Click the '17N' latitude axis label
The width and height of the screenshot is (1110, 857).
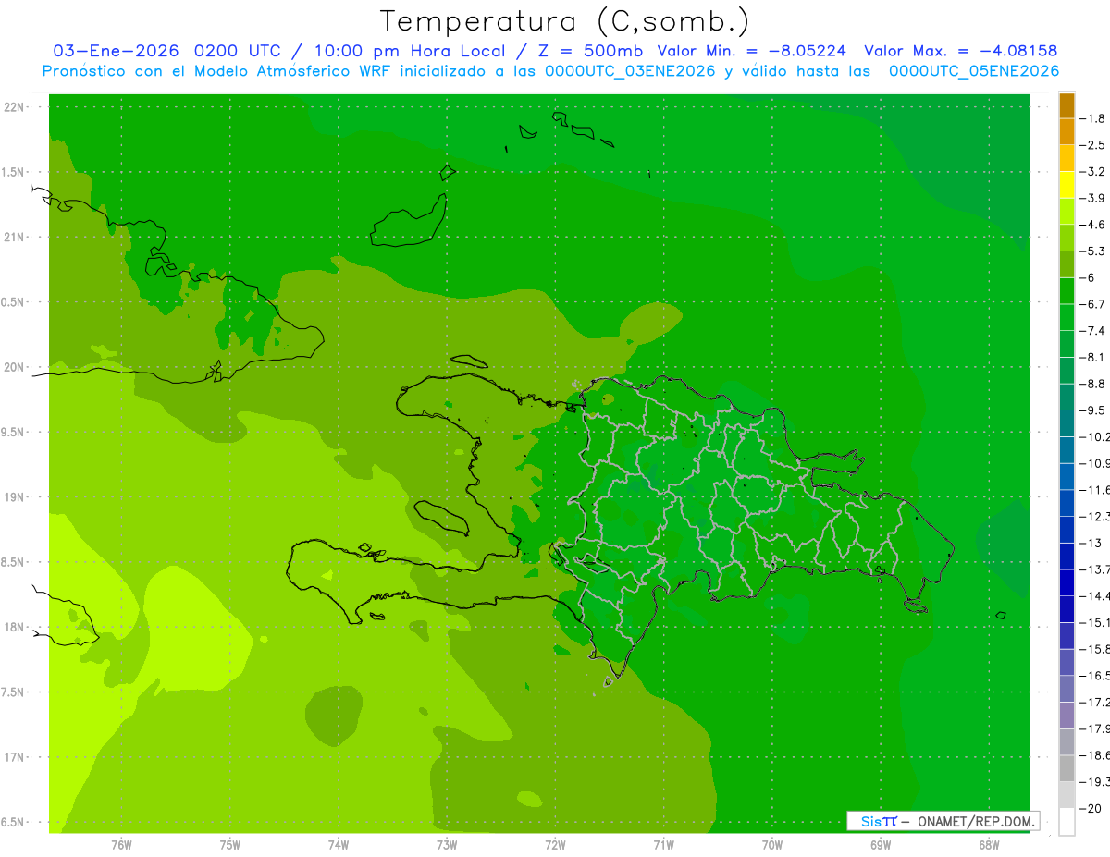click(14, 757)
